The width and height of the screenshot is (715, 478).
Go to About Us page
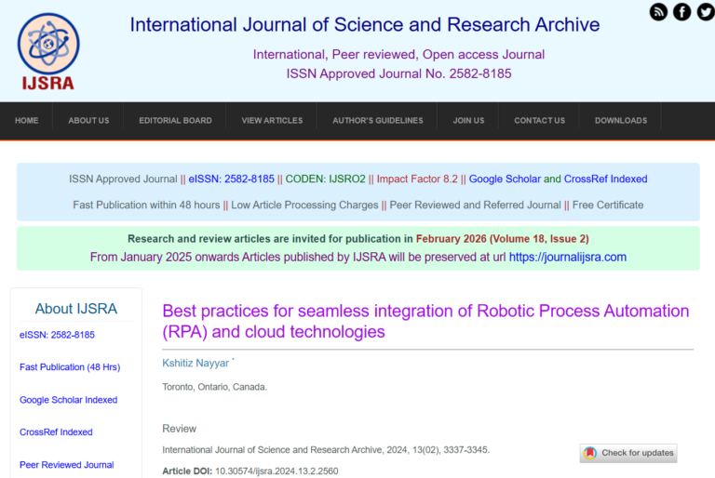point(88,121)
